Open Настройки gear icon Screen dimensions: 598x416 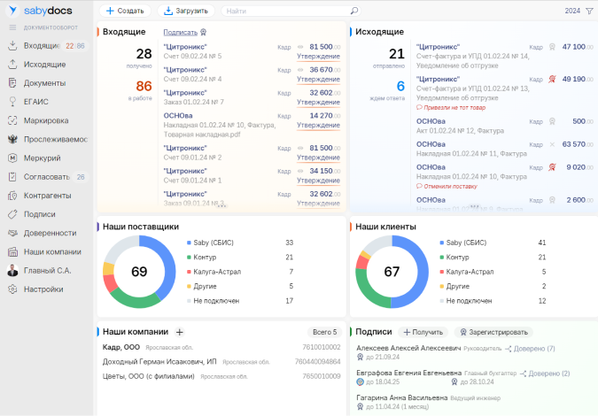click(12, 289)
